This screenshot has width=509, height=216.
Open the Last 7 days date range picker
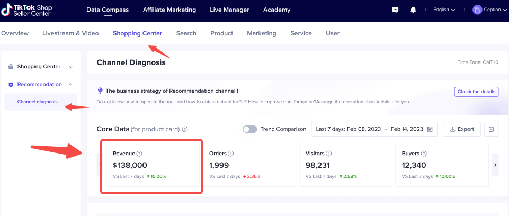[374, 129]
